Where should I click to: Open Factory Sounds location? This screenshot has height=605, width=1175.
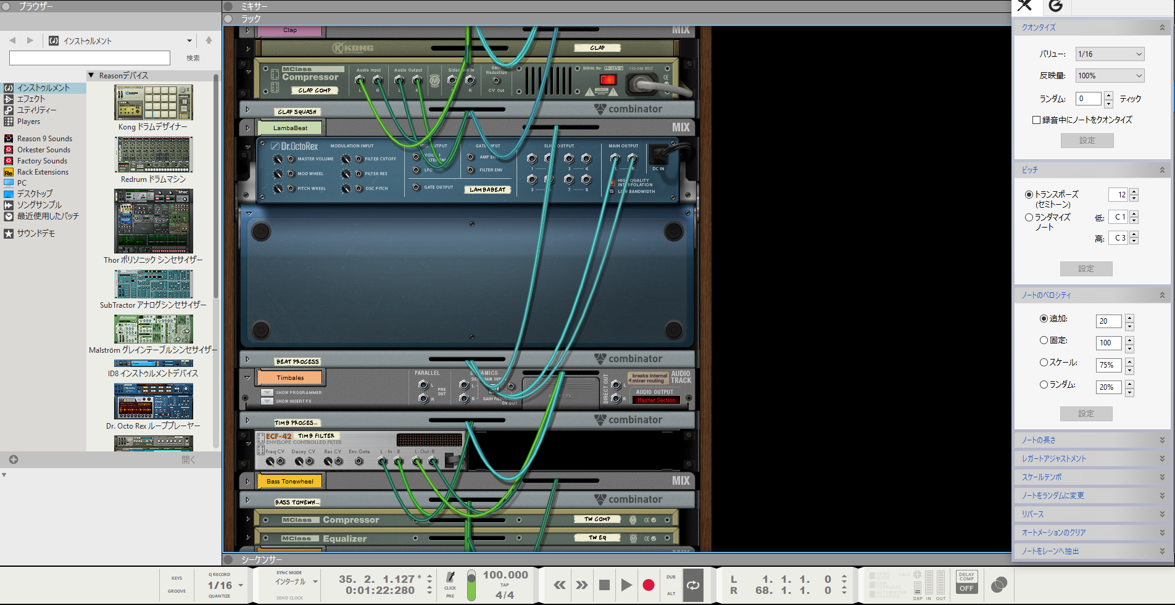click(x=42, y=161)
